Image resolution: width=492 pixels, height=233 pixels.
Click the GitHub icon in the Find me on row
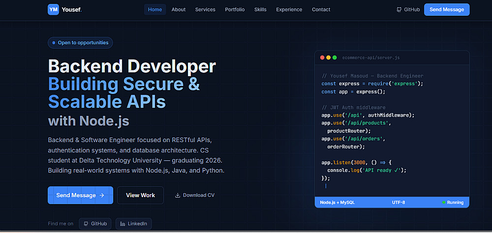86,224
